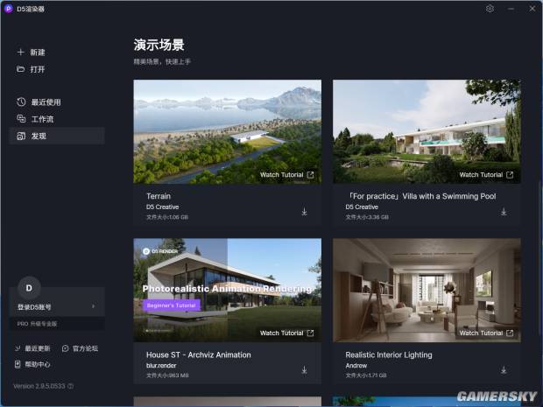Click external link icon on House ST thumbnail
The height and width of the screenshot is (407, 543).
310,333
